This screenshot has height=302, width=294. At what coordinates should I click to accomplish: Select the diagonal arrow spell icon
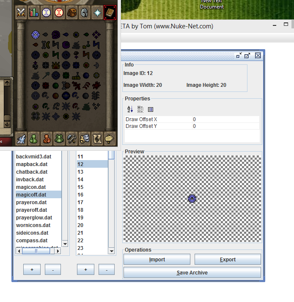[46, 75]
